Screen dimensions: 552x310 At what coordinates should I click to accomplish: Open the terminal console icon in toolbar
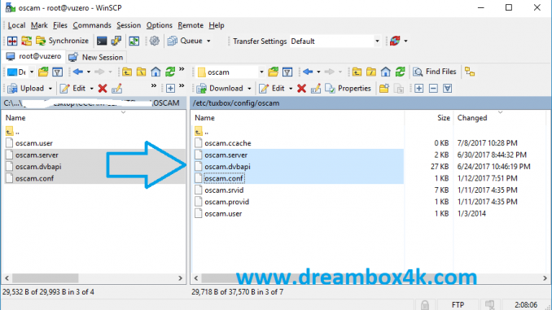coord(102,41)
